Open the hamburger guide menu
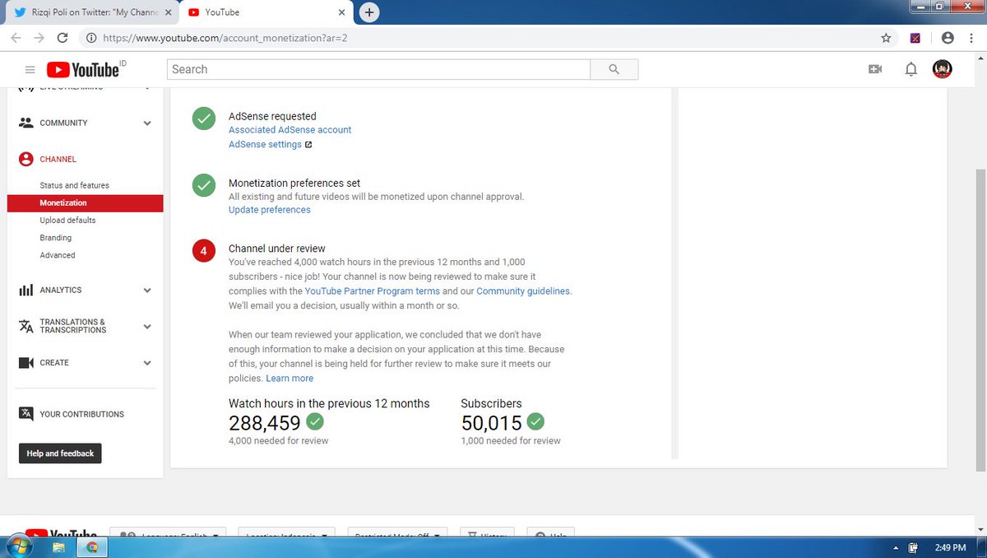This screenshot has height=558, width=987. (30, 70)
